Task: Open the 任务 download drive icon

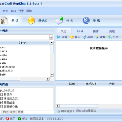Action: click(59, 20)
